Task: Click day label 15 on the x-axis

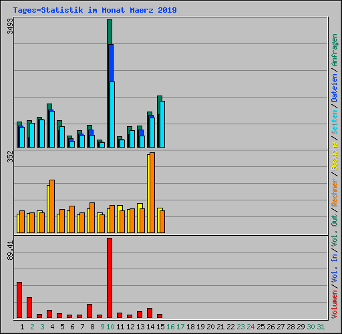Action: coord(160,327)
